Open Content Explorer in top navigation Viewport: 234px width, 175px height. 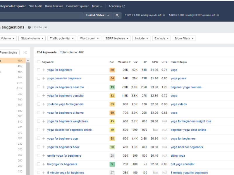tap(77, 6)
